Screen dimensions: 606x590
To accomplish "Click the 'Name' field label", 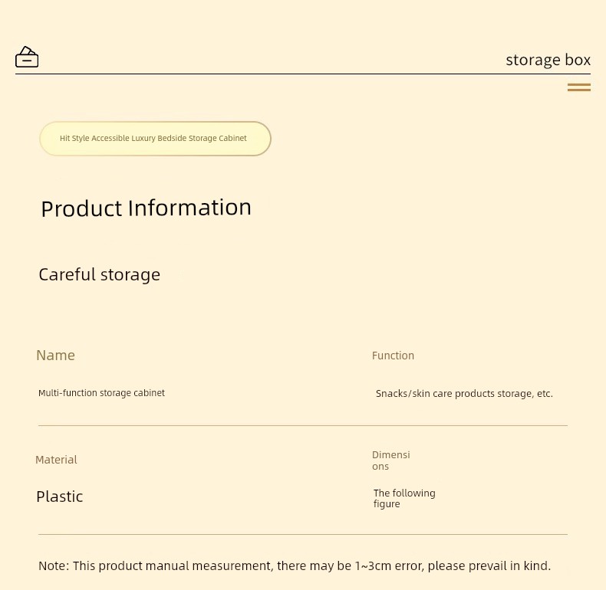I will pyautogui.click(x=56, y=356).
